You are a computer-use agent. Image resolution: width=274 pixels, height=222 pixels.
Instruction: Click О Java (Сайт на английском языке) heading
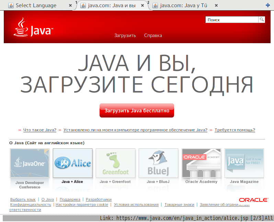pyautogui.click(x=47, y=143)
